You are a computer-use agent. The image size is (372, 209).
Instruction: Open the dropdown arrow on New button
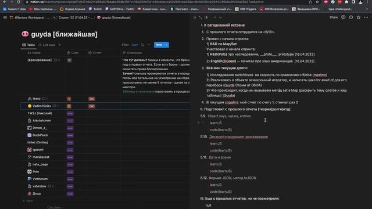(x=166, y=45)
